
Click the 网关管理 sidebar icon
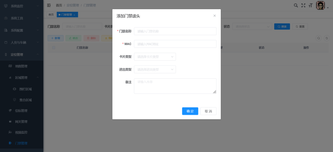pos(10,122)
